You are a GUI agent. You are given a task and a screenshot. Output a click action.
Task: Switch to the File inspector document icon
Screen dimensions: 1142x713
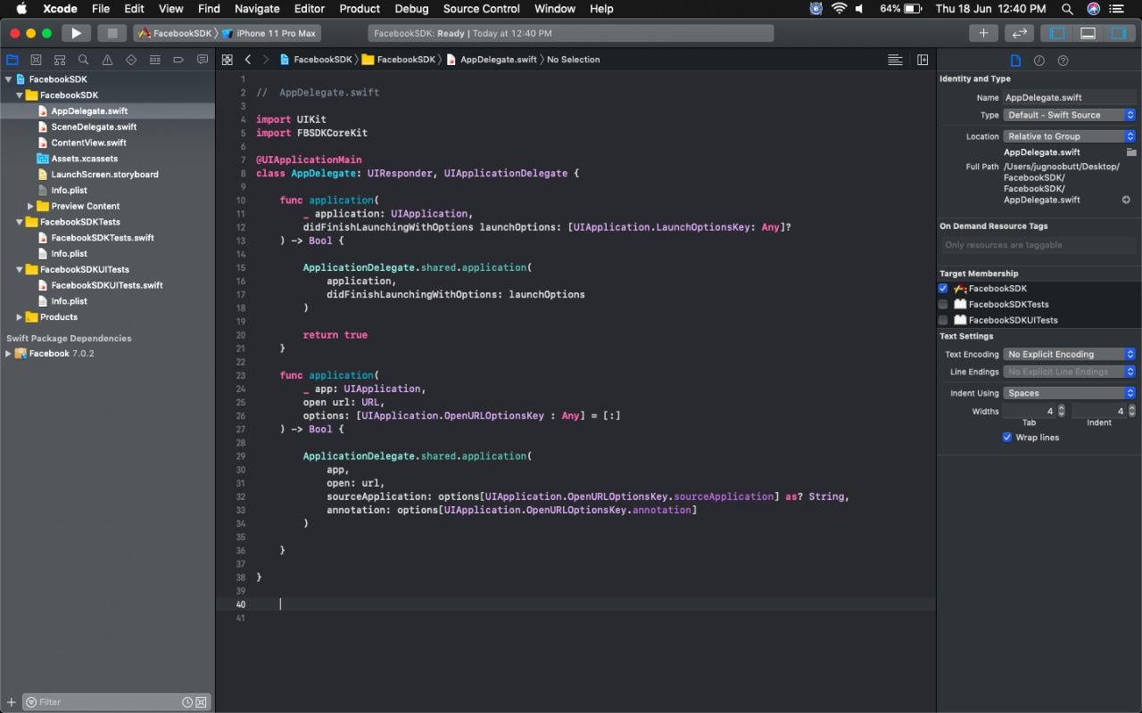pyautogui.click(x=1016, y=60)
